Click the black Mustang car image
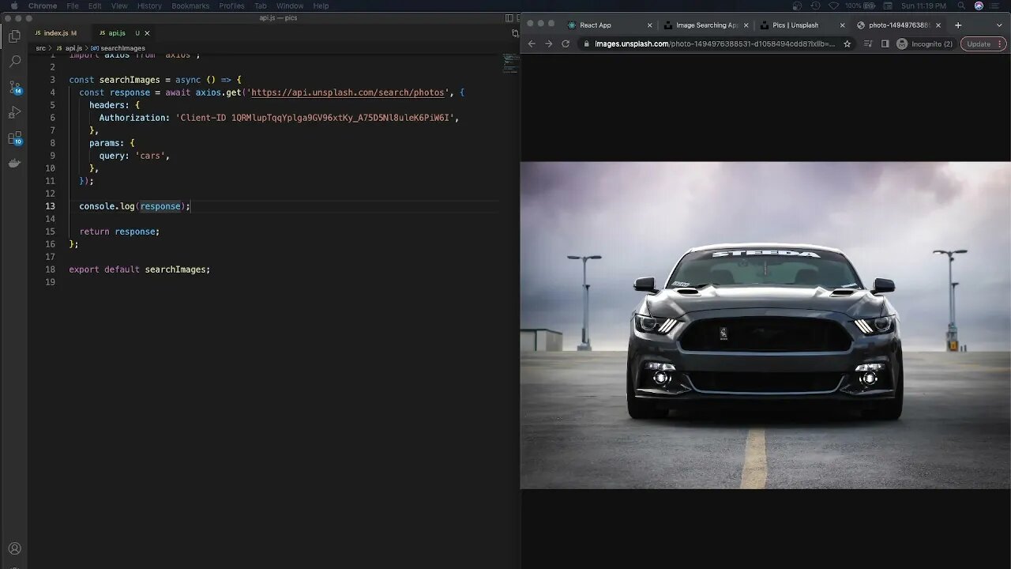 (765, 325)
